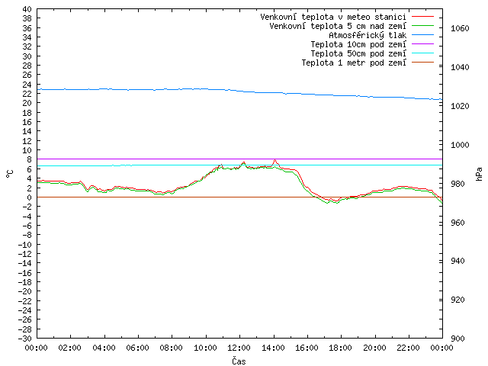Click the blue legend line for Atmosférický tlak
Screen dimensions: 488x366
422,35
